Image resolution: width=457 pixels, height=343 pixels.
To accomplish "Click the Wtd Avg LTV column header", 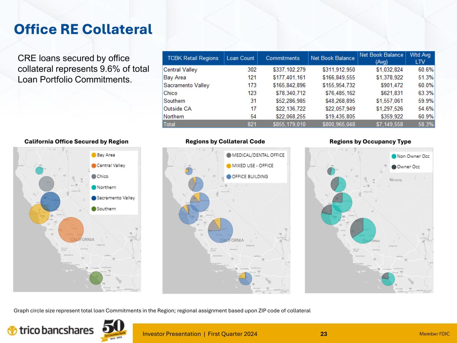I will (x=420, y=58).
